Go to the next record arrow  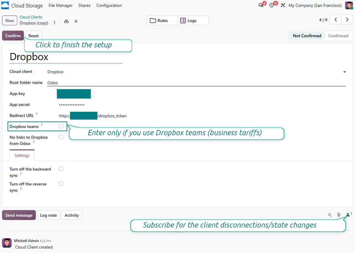347,20
